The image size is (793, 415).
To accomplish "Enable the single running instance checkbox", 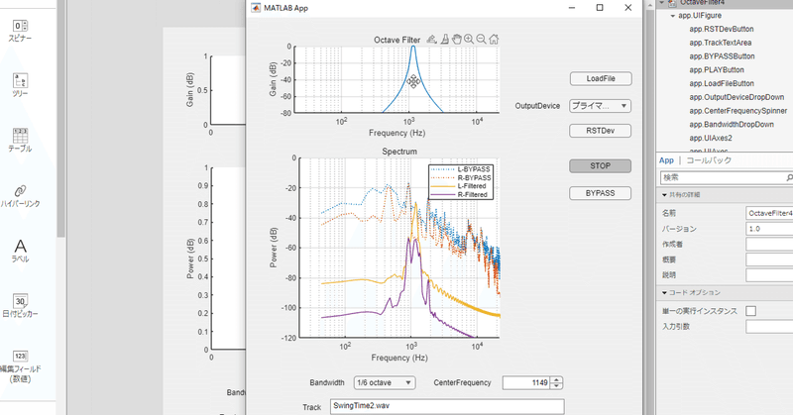I will tap(751, 311).
